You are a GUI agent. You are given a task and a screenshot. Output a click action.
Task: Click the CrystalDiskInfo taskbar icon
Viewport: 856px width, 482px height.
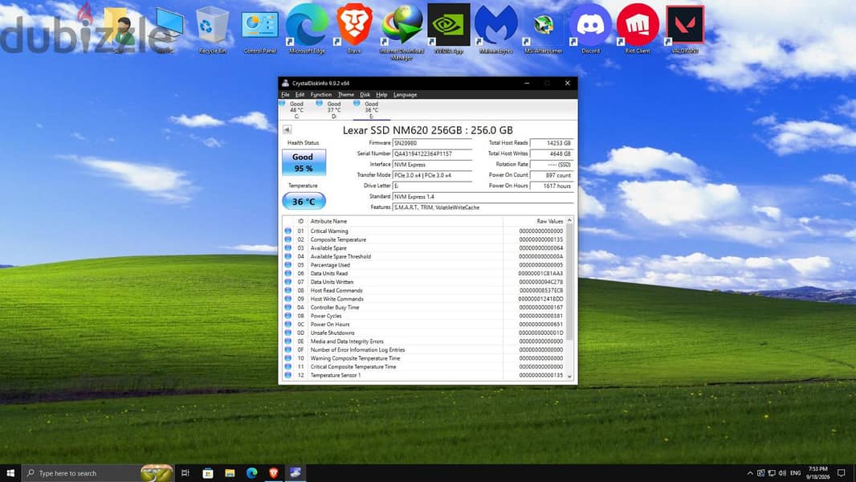[x=296, y=472]
